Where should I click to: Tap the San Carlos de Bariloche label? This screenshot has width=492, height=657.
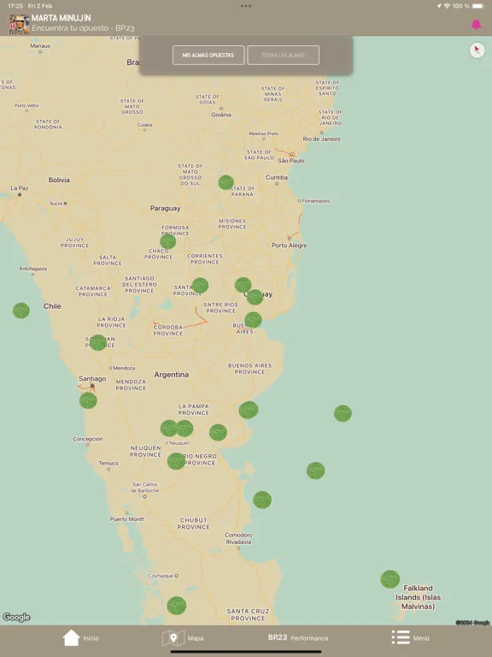[144, 488]
